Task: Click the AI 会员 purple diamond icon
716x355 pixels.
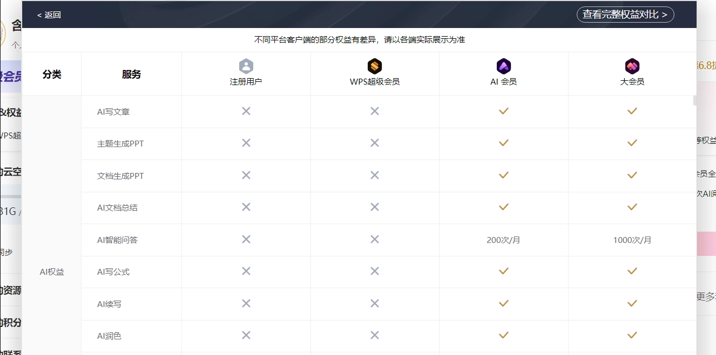Action: 503,66
